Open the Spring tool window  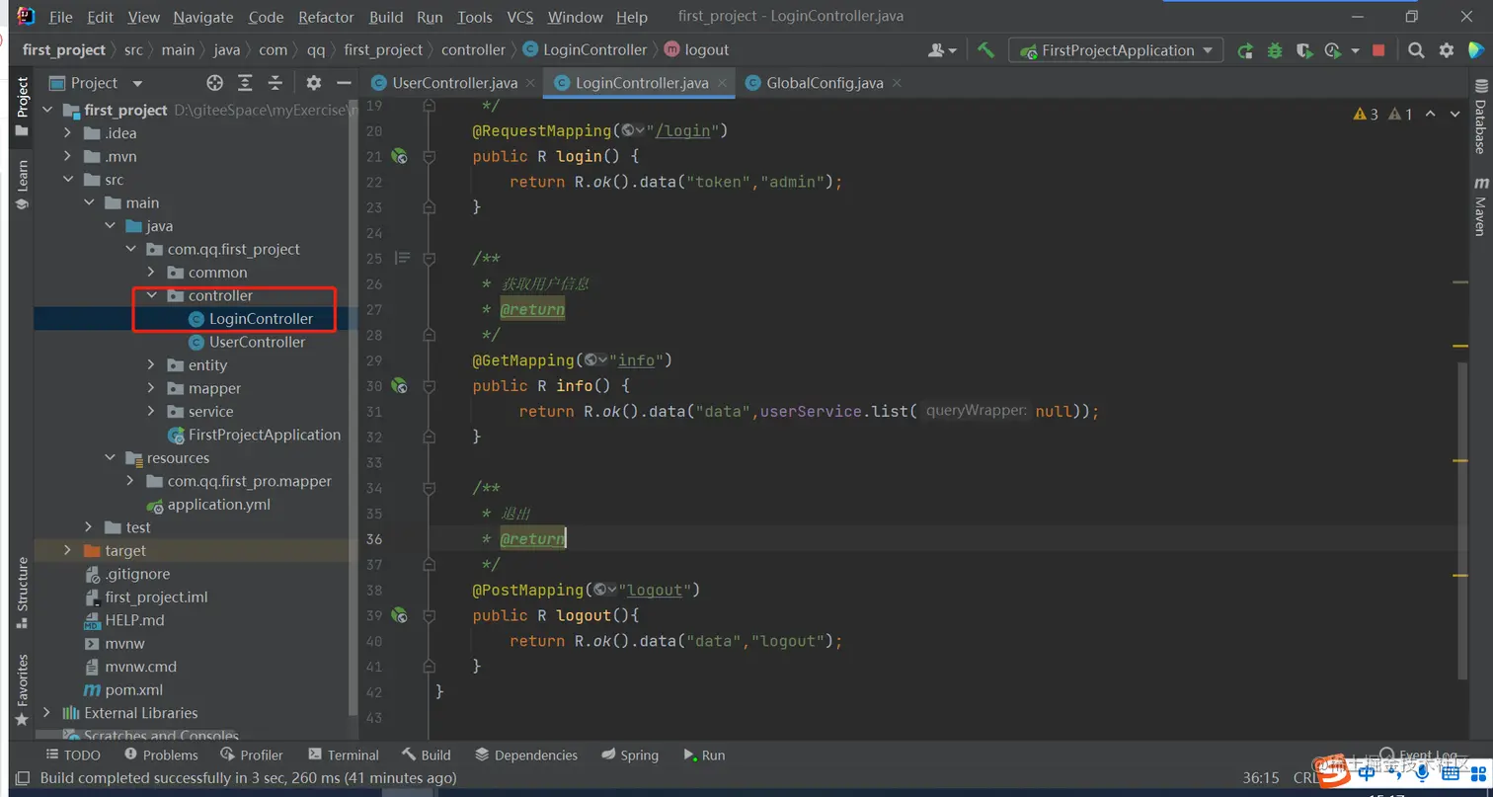629,755
